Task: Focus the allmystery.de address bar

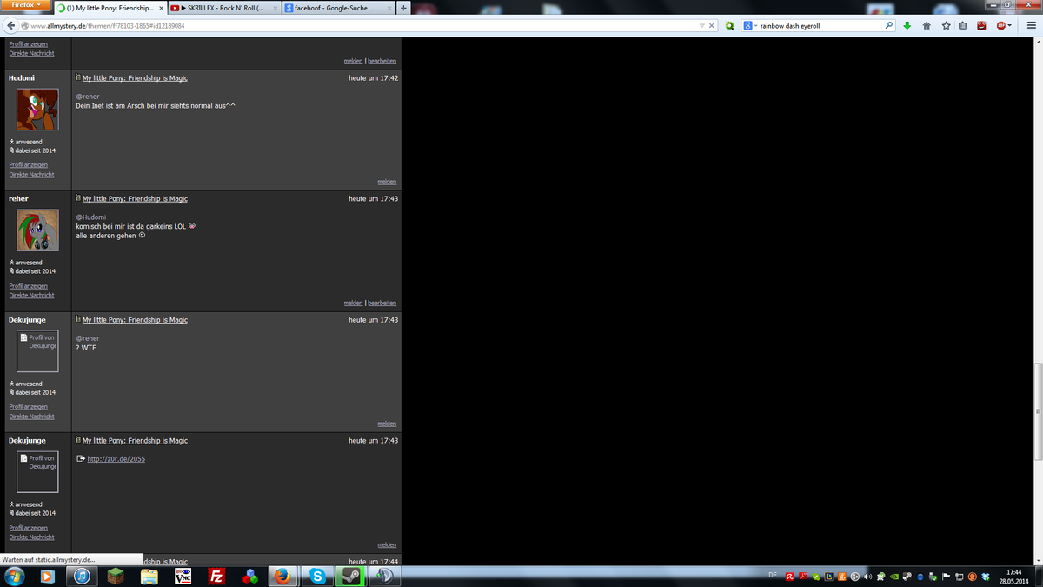Action: 361,26
